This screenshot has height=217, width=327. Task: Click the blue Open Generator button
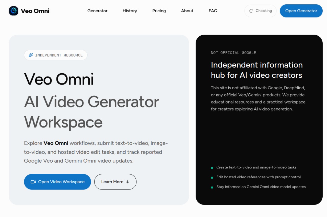(301, 11)
